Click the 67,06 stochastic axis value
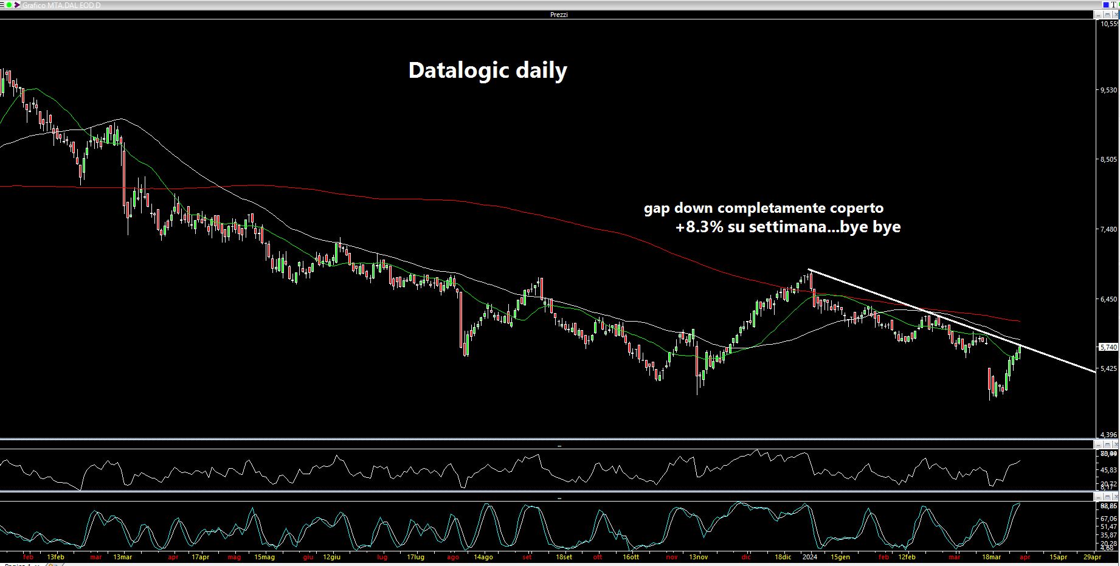The image size is (1120, 566). 1110,519
